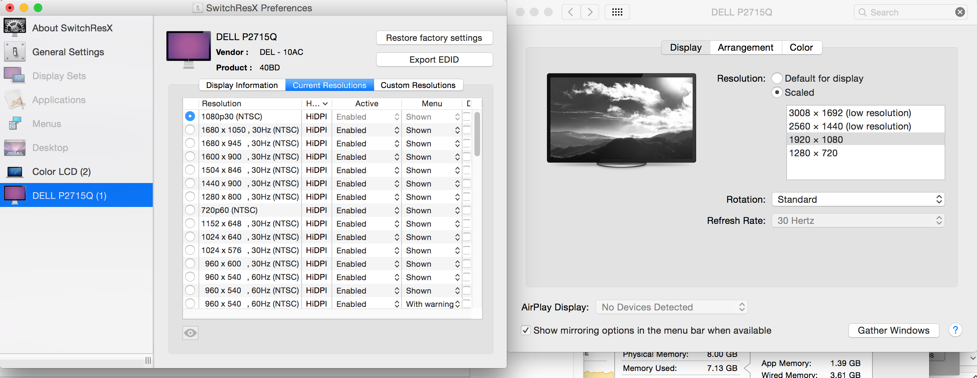Toggle checkbox at end of 1440 x 900 row
Viewport: 977px width, 378px height.
coord(466,183)
